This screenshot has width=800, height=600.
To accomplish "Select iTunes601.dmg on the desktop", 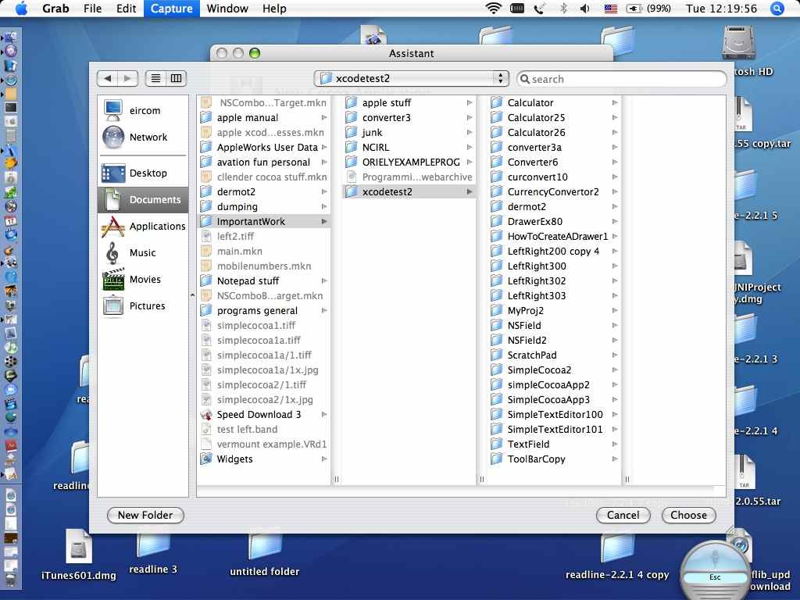I will tap(79, 555).
